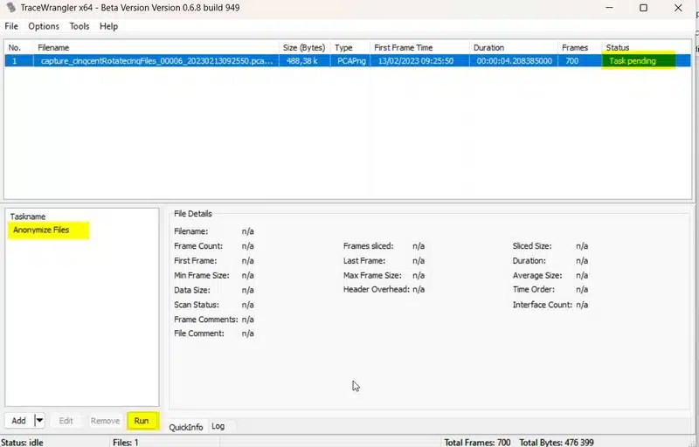Select the capture_cinqcentRotatecinqFiles file row
Image resolution: width=699 pixels, height=447 pixels.
pyautogui.click(x=348, y=61)
